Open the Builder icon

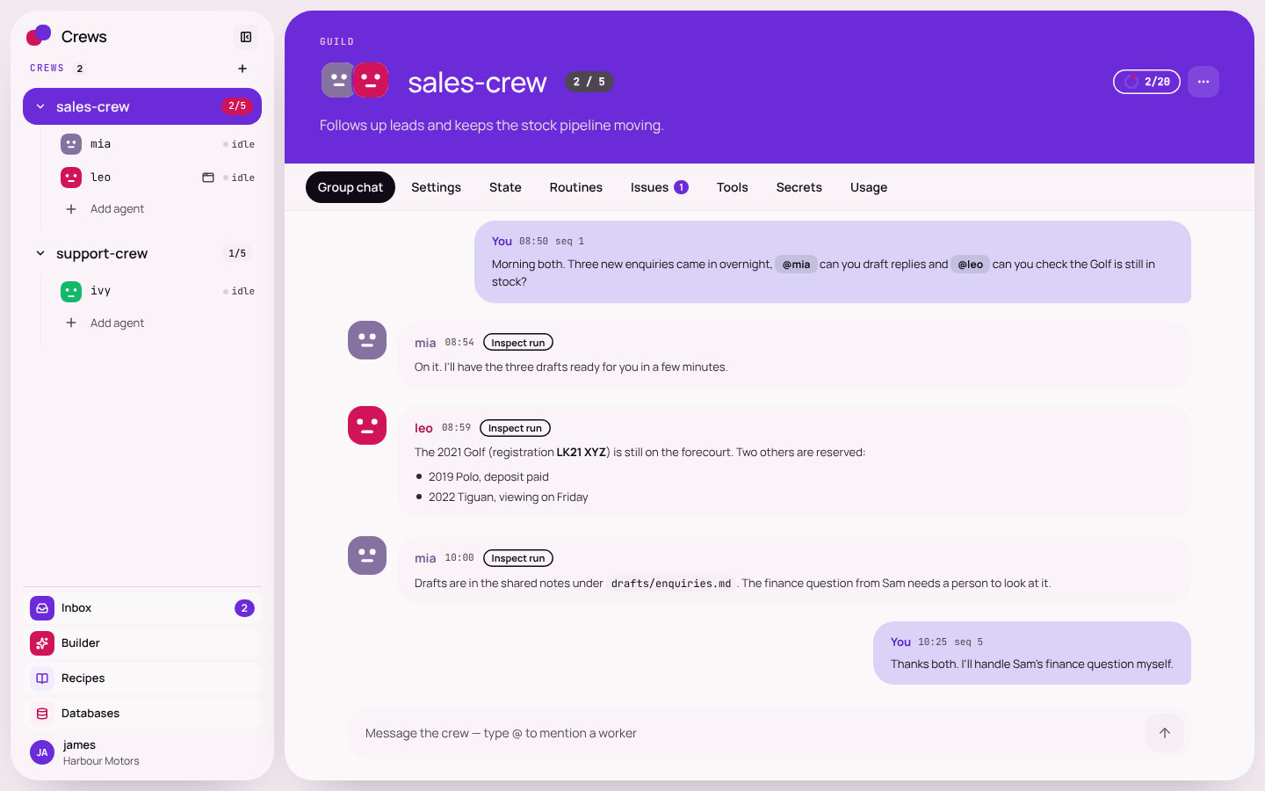click(x=42, y=643)
